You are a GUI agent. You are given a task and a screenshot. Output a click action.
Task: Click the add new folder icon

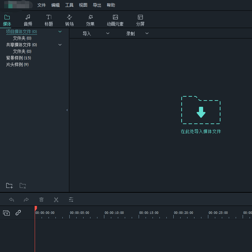pos(9,186)
